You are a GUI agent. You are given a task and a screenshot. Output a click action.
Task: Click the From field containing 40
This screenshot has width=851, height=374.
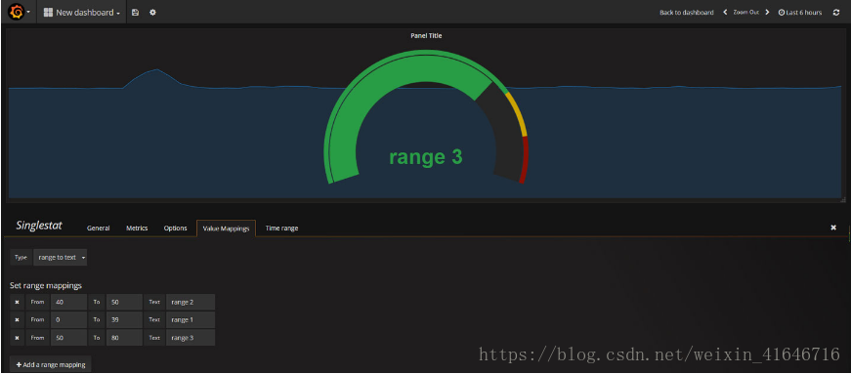68,302
